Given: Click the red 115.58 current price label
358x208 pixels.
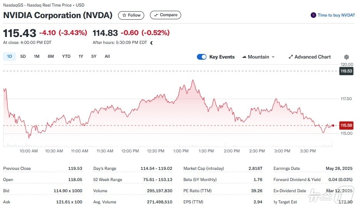Looking at the screenshot, I should coord(346,126).
